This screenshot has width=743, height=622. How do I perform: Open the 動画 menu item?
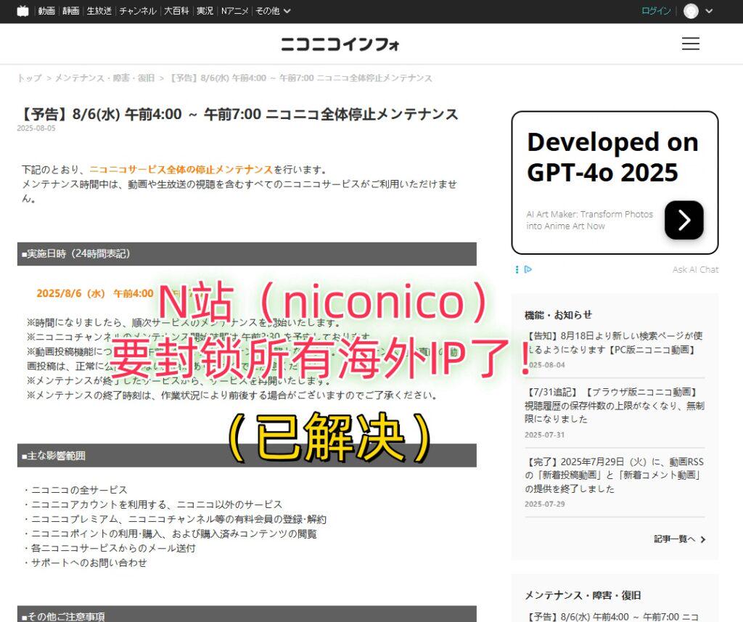[x=46, y=11]
